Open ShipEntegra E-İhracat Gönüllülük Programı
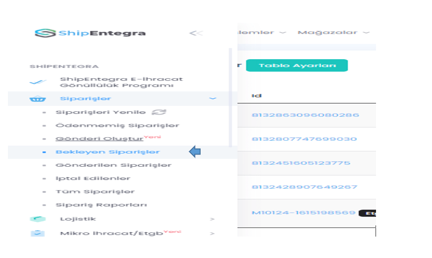 121,82
